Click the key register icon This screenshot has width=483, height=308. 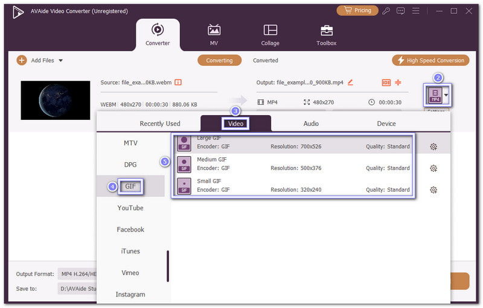tap(386, 11)
